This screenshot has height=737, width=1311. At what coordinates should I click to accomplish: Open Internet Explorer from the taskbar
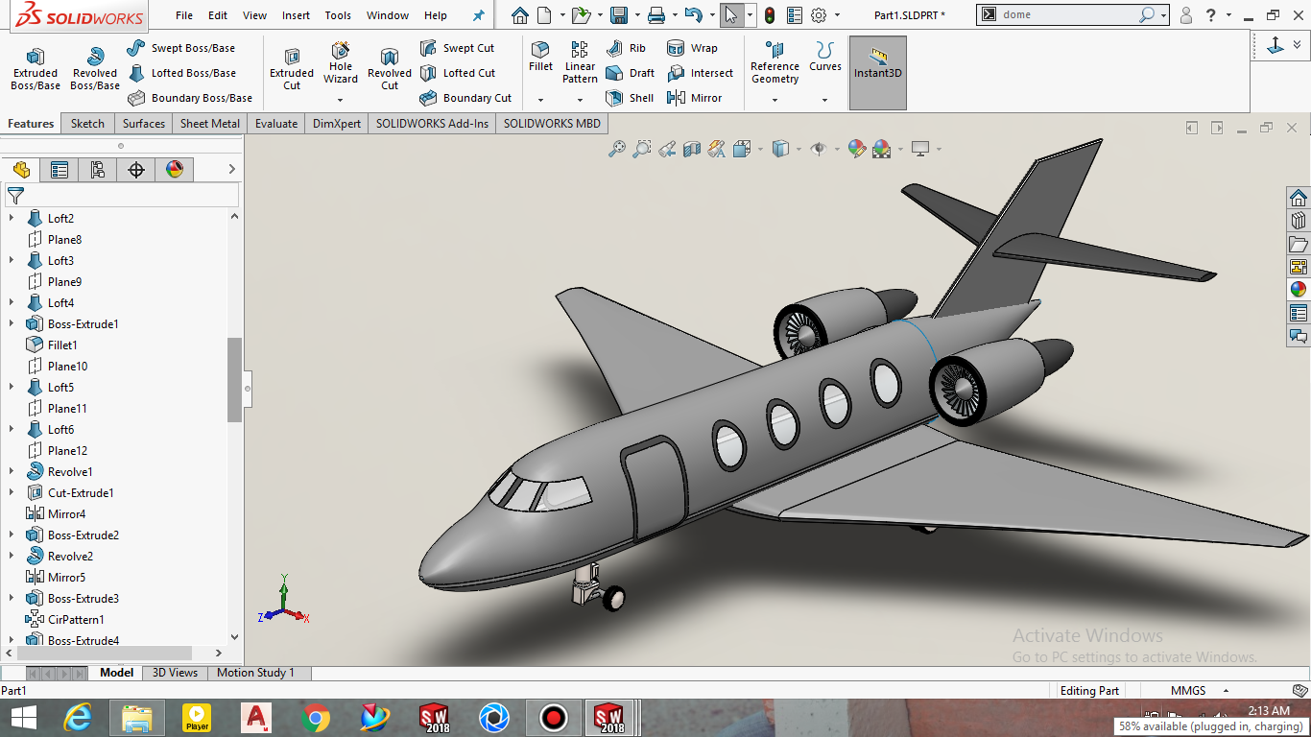tap(79, 718)
